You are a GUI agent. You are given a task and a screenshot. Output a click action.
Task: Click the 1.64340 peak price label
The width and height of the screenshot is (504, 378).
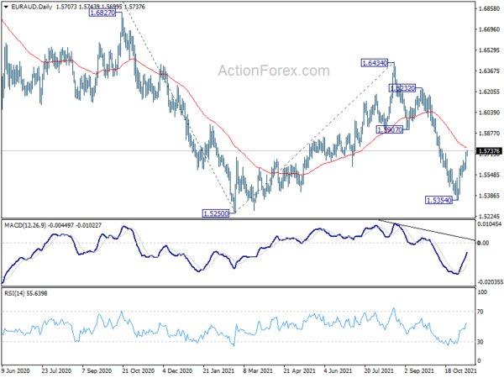[375, 63]
